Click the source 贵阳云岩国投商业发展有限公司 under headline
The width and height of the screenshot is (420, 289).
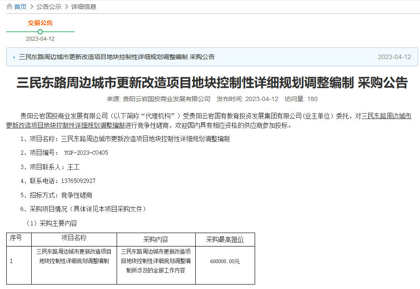tap(167, 99)
